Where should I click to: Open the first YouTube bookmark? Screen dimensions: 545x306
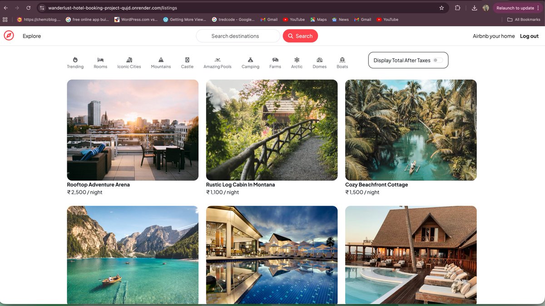coord(294,20)
